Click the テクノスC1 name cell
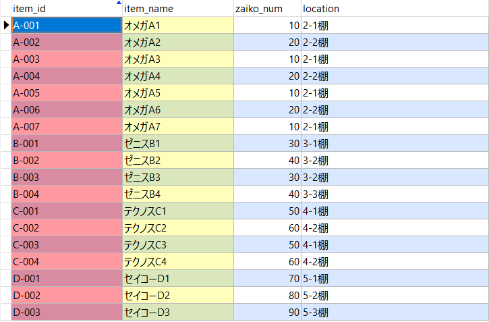 point(178,211)
